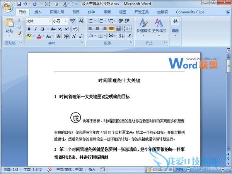The width and height of the screenshot is (232, 174).
Task: Center the text
Action: (x=97, y=28)
